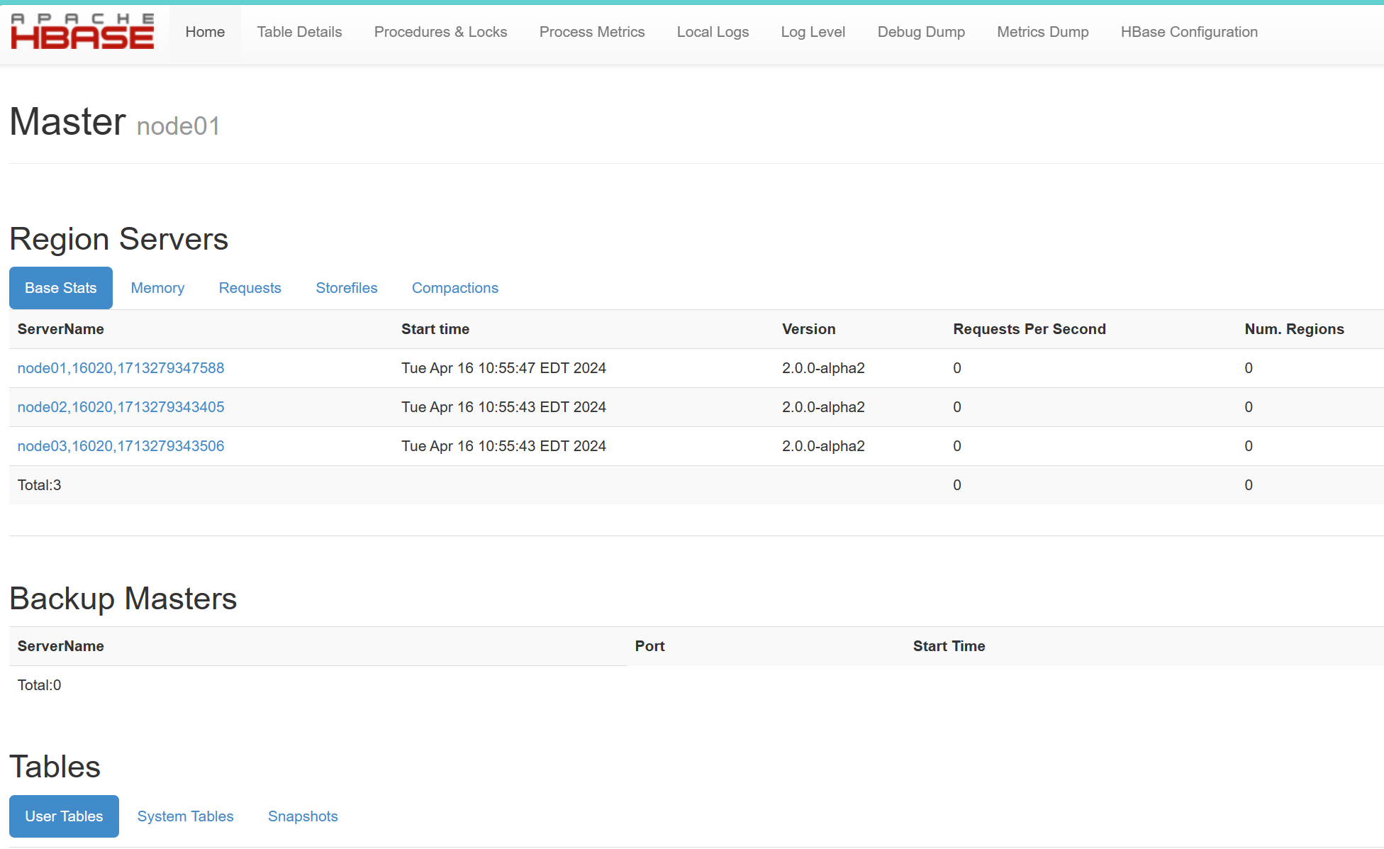This screenshot has height=849, width=1384.
Task: Open Debug Dump
Action: tap(921, 32)
